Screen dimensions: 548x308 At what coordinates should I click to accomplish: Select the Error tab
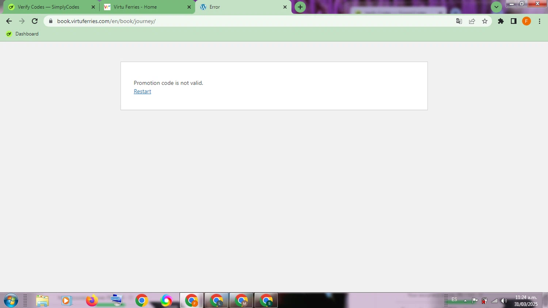click(x=243, y=7)
